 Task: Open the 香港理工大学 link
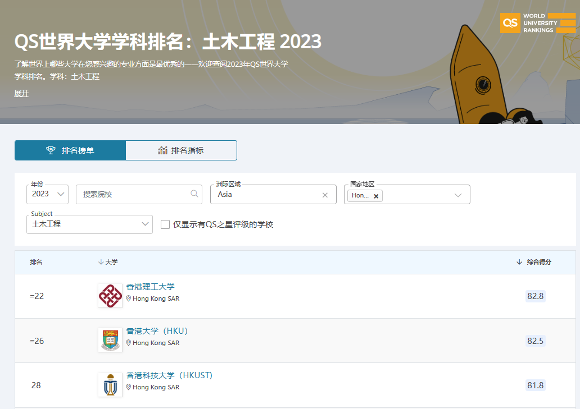pyautogui.click(x=150, y=287)
